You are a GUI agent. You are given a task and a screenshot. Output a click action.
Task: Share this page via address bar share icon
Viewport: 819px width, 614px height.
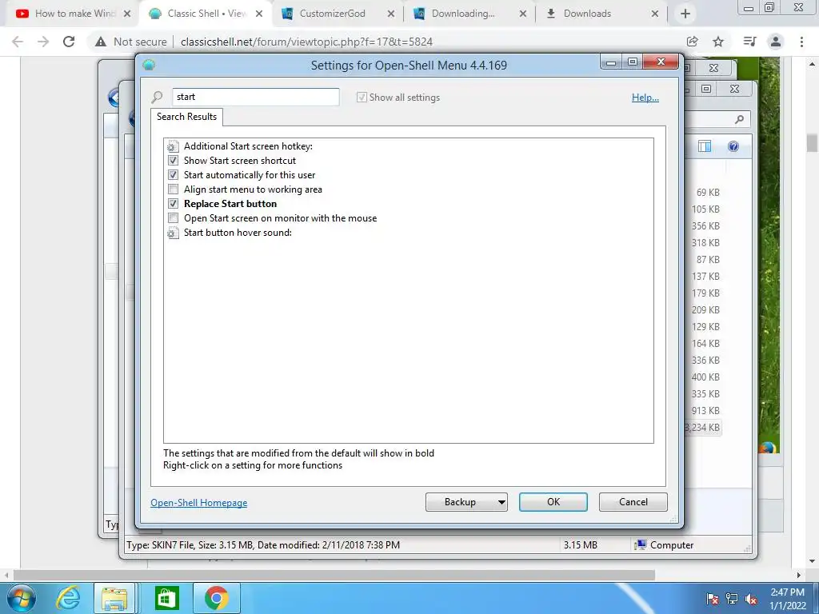[693, 42]
